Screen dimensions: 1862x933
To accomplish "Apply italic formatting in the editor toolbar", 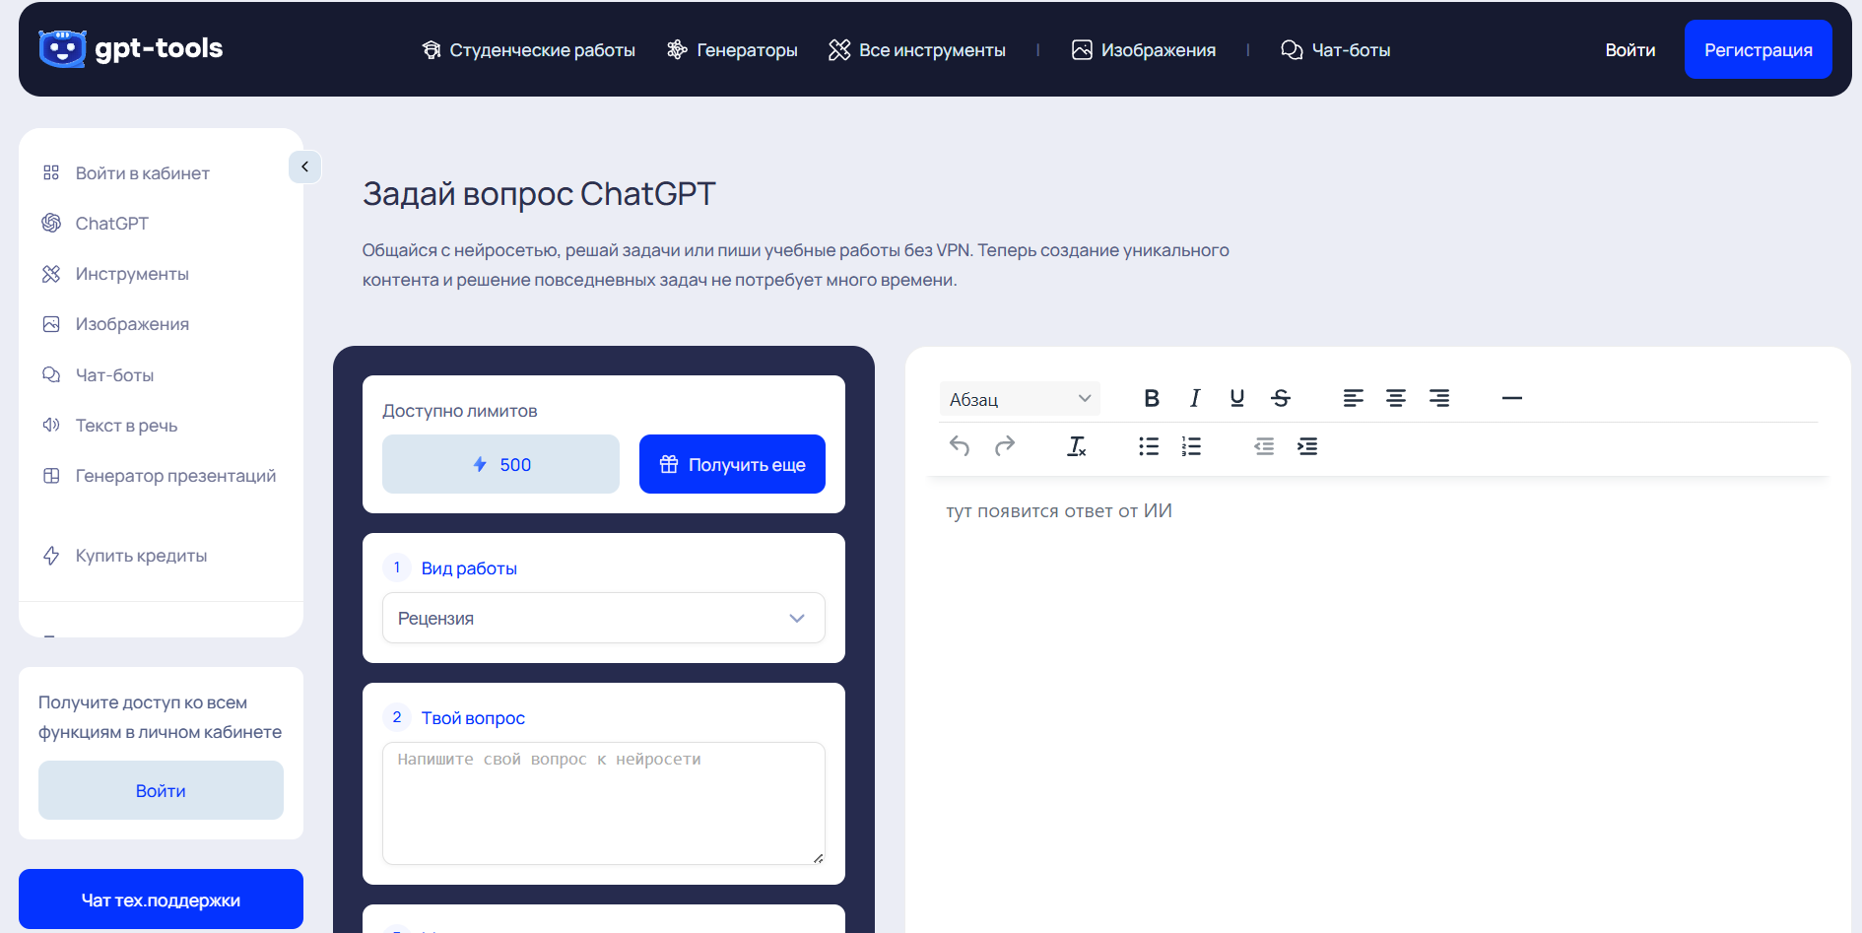I will [1194, 398].
